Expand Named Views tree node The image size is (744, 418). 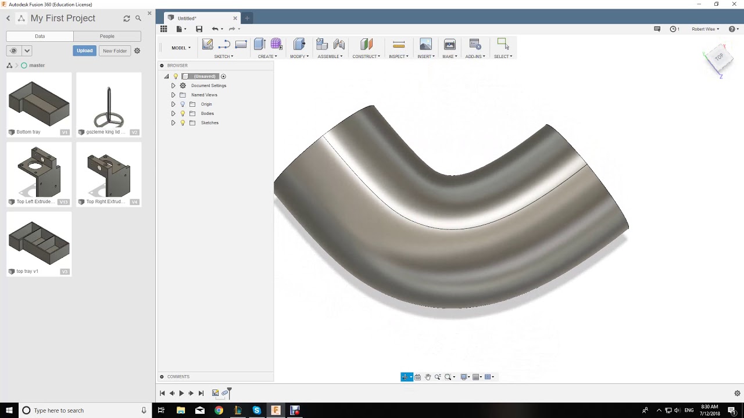(x=173, y=95)
